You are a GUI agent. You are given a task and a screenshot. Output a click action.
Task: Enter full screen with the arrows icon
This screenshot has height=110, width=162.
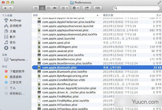(159, 3)
